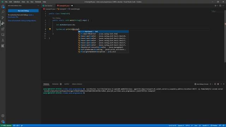Screen dimensions: 226x127
Task: Click Ln/Col cursor position in status bar
Action: click(x=172, y=126)
